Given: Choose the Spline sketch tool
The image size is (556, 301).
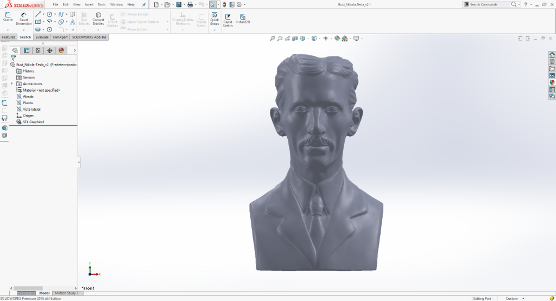Looking at the screenshot, I should [x=61, y=15].
